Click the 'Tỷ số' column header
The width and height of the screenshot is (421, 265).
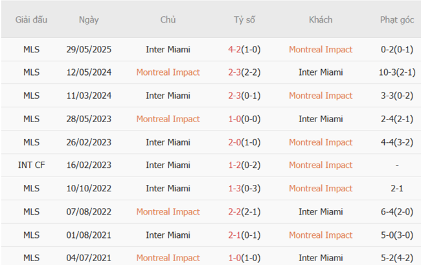click(x=244, y=20)
